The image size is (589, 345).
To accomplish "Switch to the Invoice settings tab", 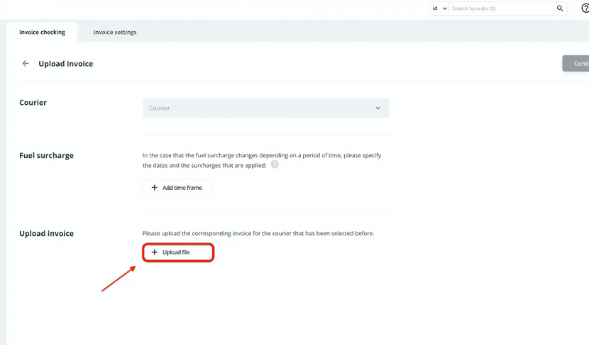I will pyautogui.click(x=115, y=32).
